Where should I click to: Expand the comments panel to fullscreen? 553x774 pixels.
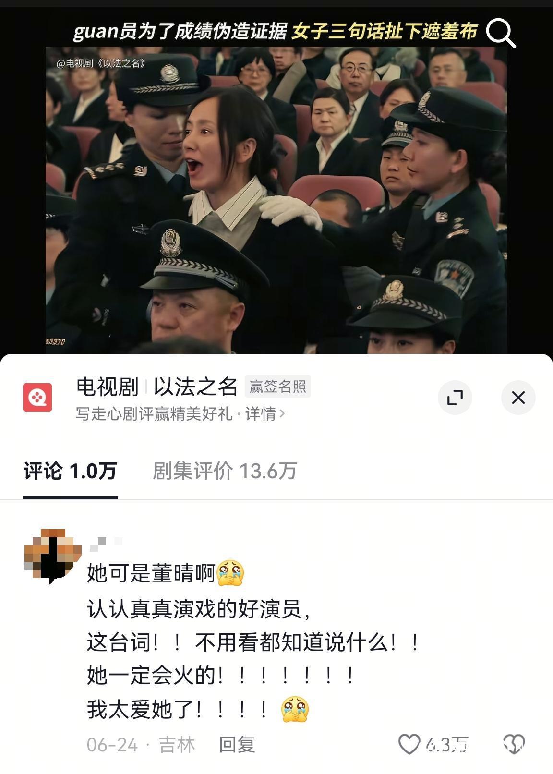pos(455,398)
